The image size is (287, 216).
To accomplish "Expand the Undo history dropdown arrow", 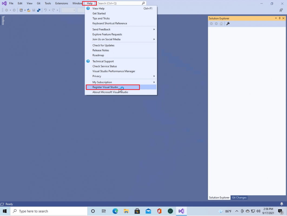I will tap(50, 10).
